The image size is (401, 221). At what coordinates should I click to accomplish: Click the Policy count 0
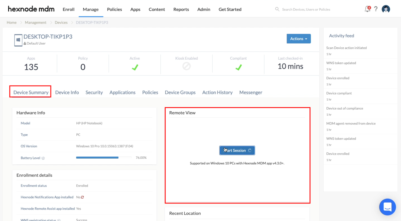tap(83, 67)
